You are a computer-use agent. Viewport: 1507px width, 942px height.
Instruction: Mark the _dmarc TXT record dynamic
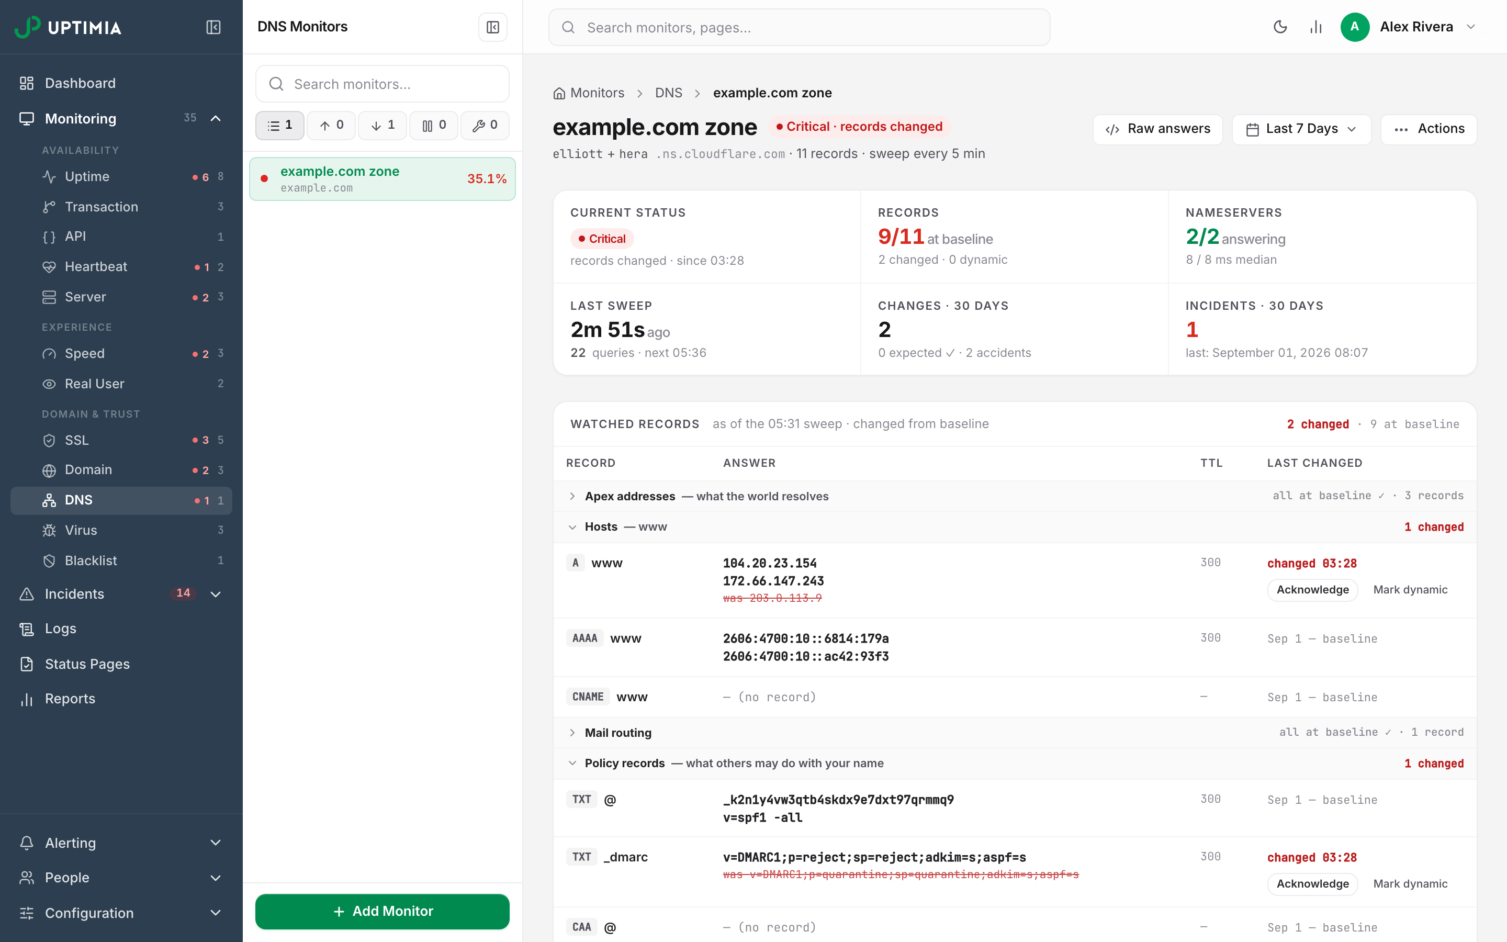click(1410, 883)
